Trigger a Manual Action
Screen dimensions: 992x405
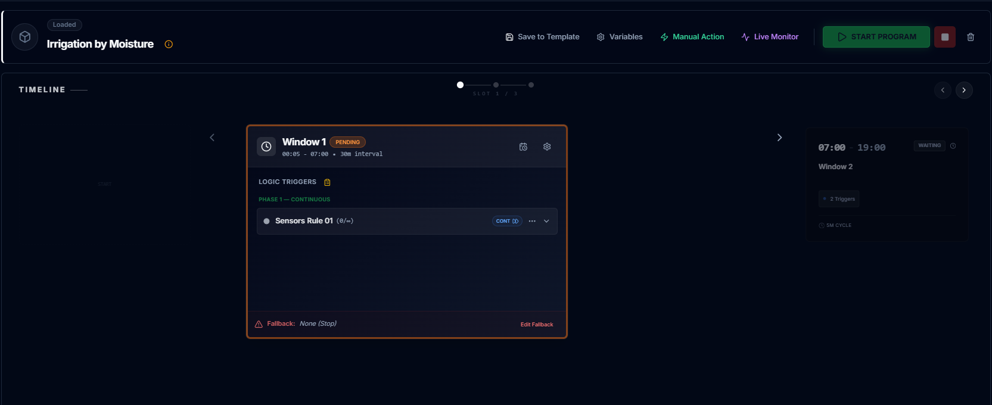(x=692, y=37)
